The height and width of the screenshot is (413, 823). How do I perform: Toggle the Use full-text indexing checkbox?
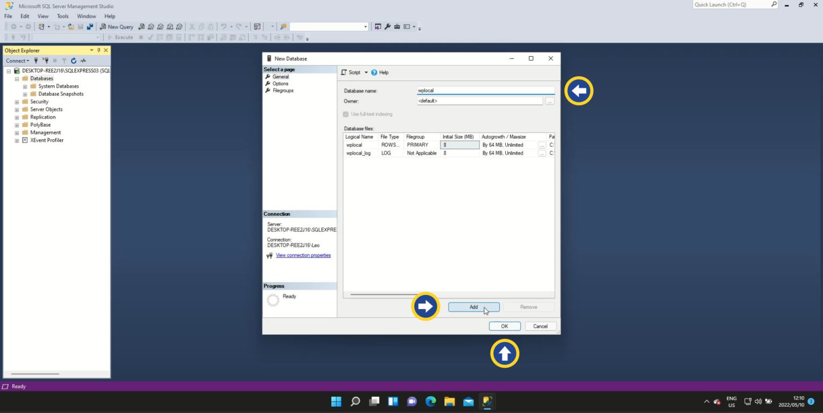346,114
